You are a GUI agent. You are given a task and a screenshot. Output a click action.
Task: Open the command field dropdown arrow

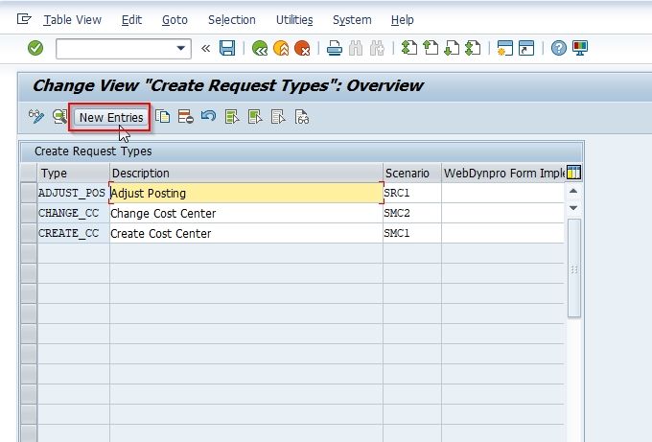click(181, 48)
